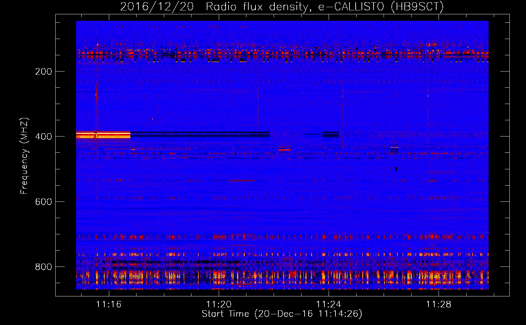
Task: Click the small black spot near 500 MHz
Action: click(396, 169)
